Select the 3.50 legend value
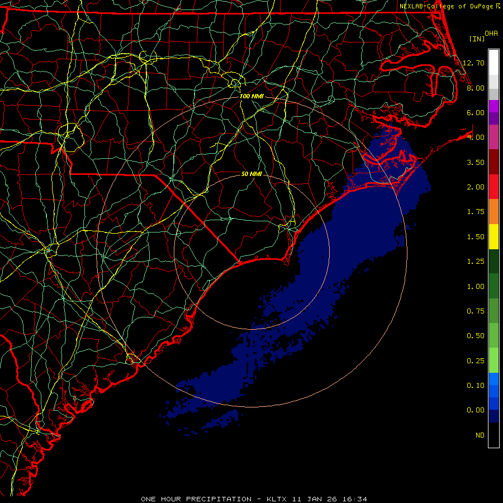503x503 pixels. 476,162
